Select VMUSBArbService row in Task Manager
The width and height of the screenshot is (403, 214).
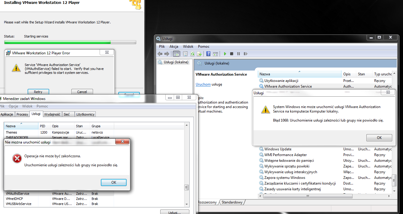[x=59, y=204]
